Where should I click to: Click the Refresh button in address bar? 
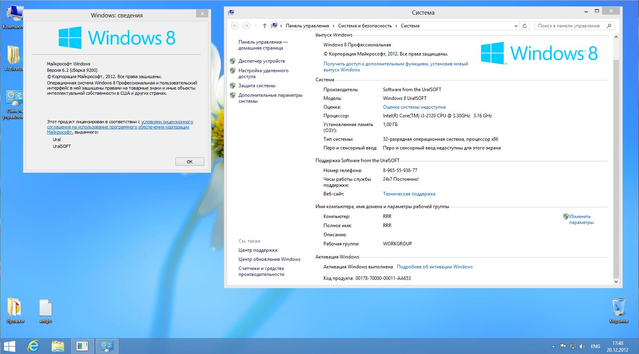click(x=525, y=26)
